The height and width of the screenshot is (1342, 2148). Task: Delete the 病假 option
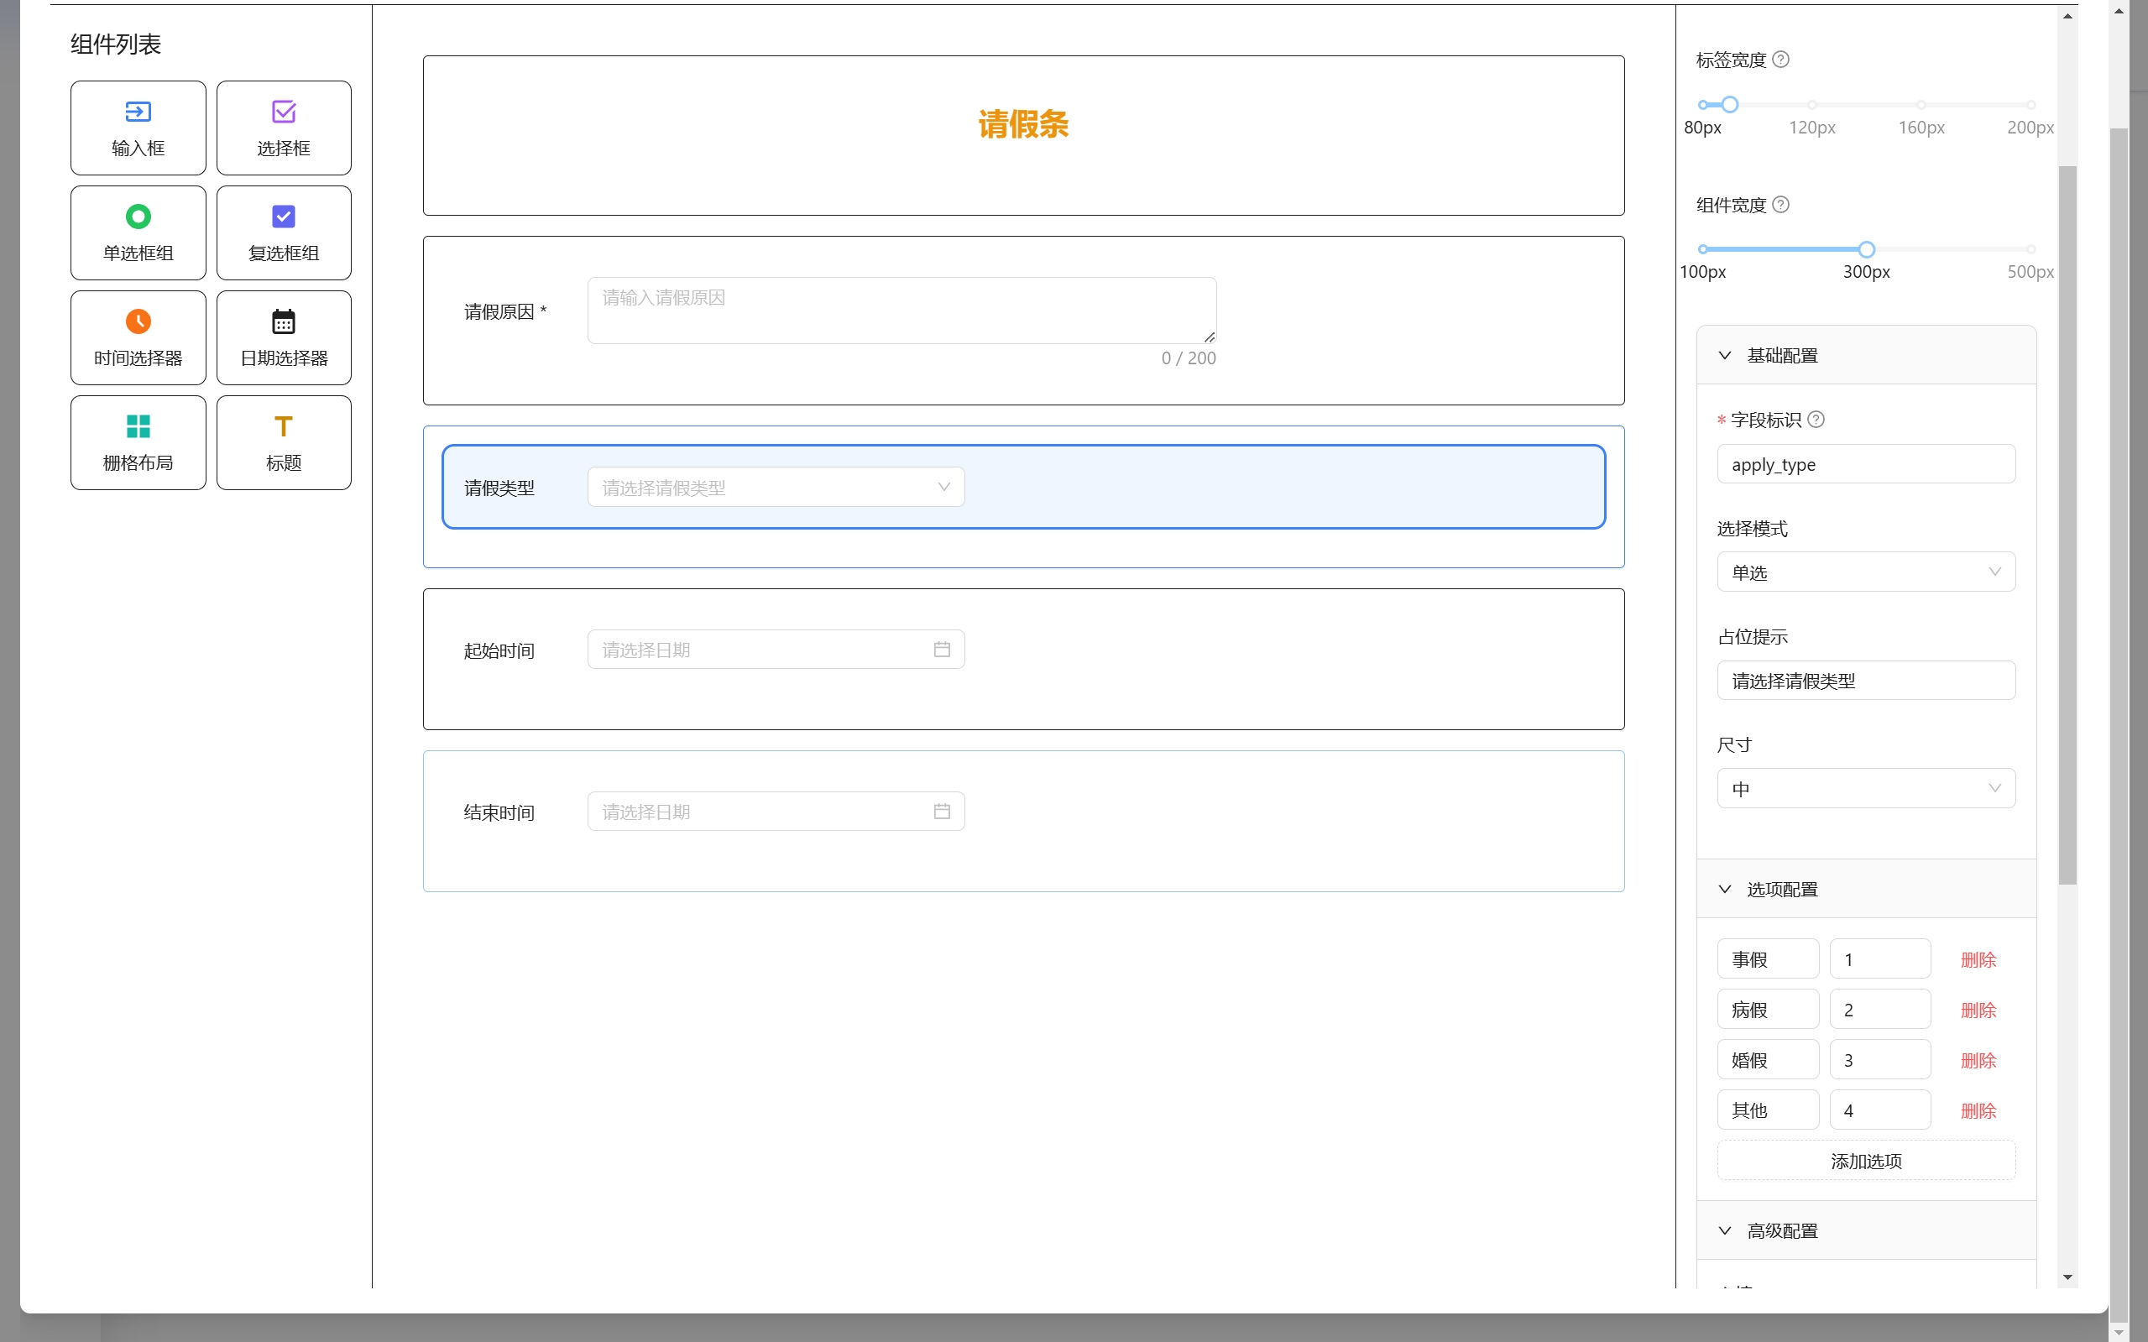1978,1009
